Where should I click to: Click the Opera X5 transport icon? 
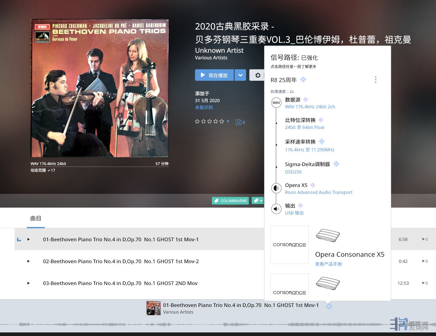pyautogui.click(x=276, y=188)
